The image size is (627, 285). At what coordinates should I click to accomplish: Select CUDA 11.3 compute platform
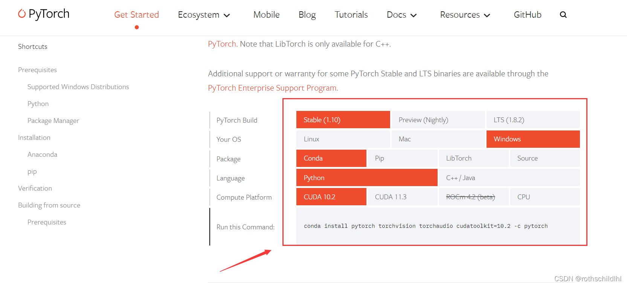[403, 197]
